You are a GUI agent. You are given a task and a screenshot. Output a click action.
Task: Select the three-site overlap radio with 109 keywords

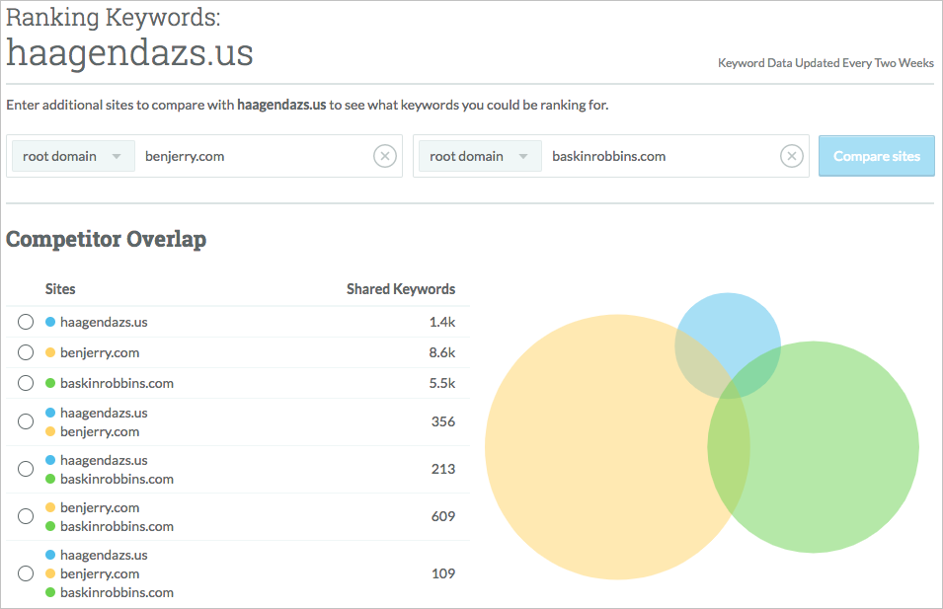point(26,573)
